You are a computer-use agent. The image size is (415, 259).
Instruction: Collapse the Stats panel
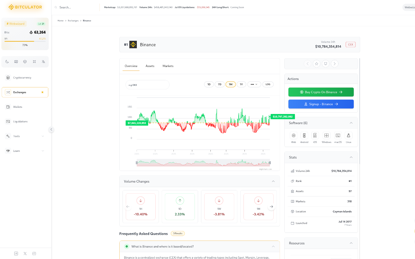tap(351, 157)
